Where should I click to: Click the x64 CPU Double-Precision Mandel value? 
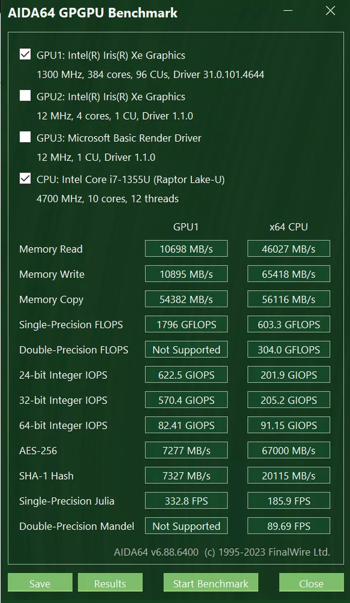pos(289,526)
